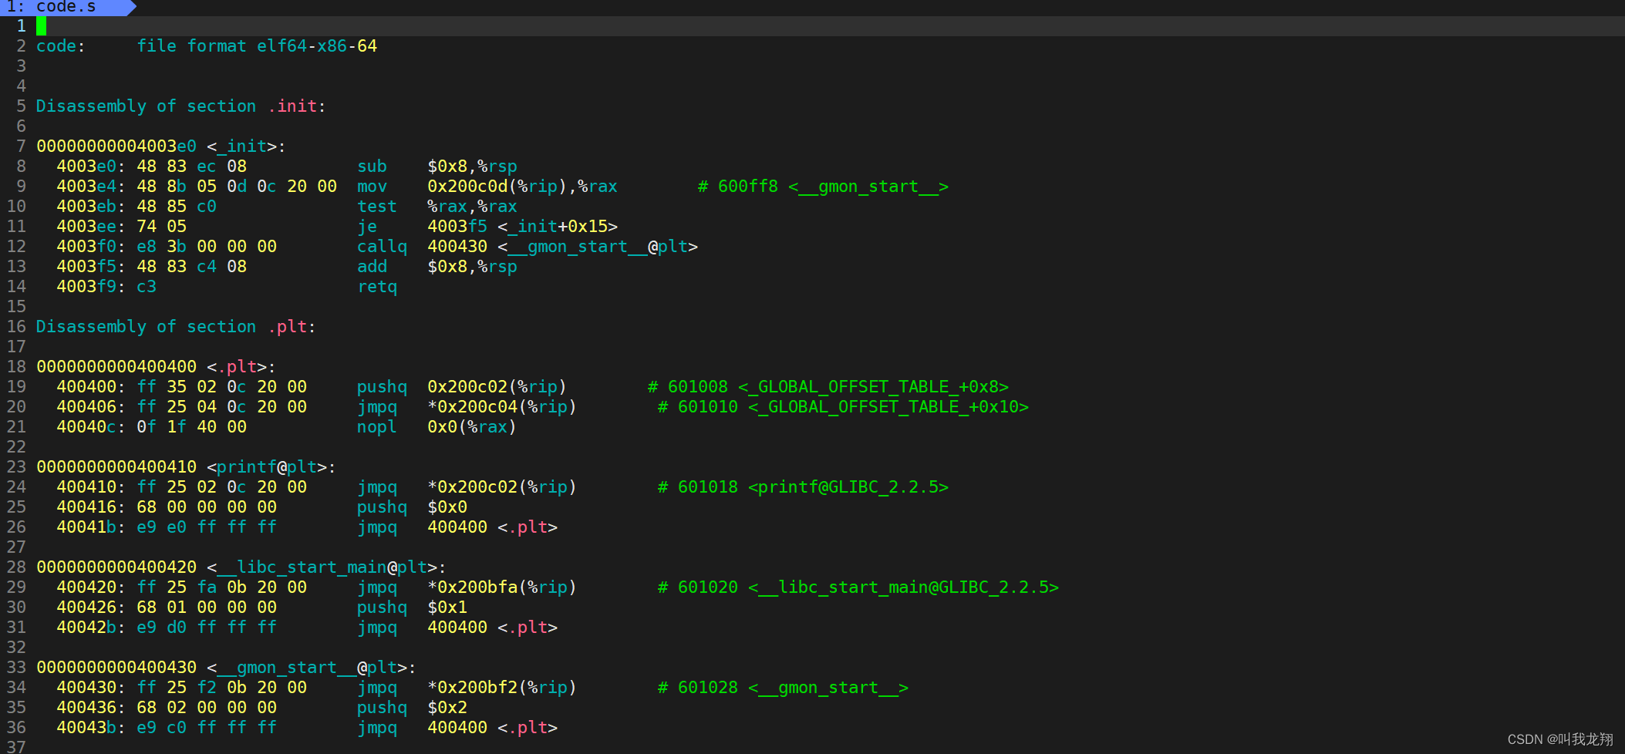This screenshot has width=1625, height=754.
Task: Click comment '<__libc_start_main@GLIBC_2.2.5>'
Action: [903, 587]
